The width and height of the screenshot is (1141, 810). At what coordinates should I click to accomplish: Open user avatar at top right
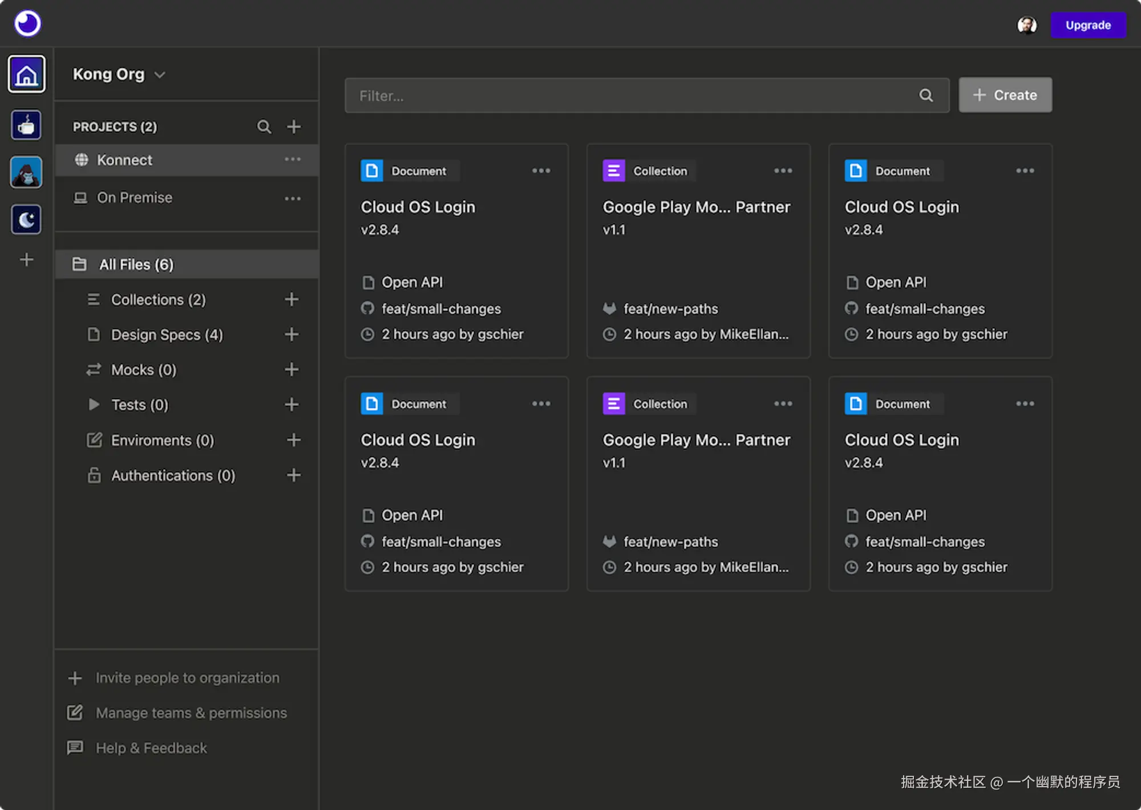[x=1026, y=25]
